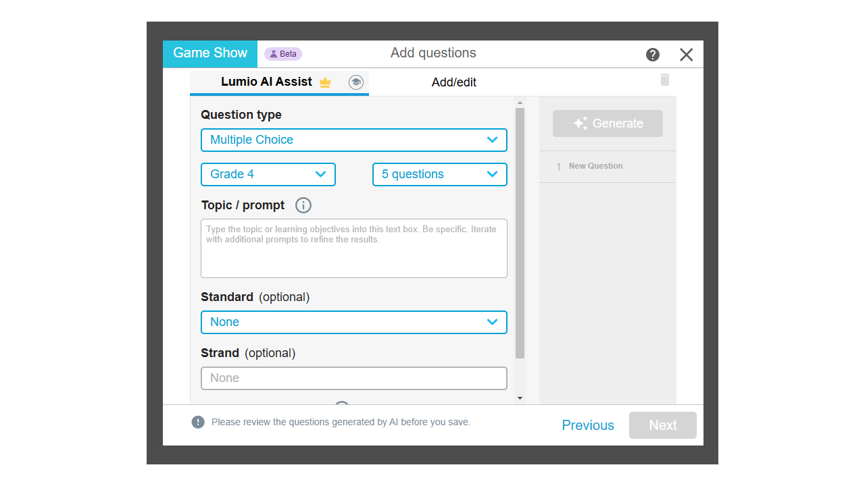865x486 pixels.
Task: Click the Generate button
Action: (607, 123)
